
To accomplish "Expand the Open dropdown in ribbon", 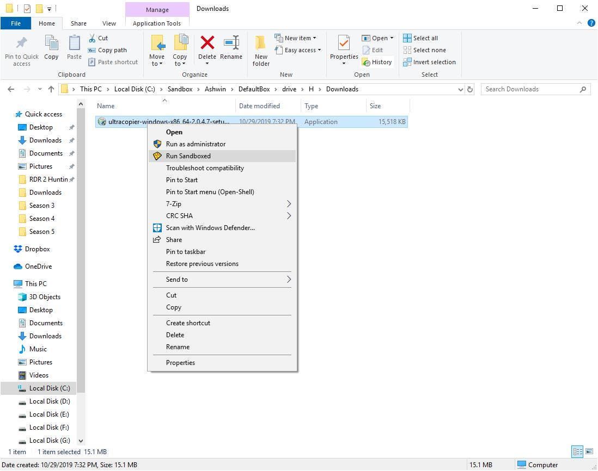I will (392, 38).
